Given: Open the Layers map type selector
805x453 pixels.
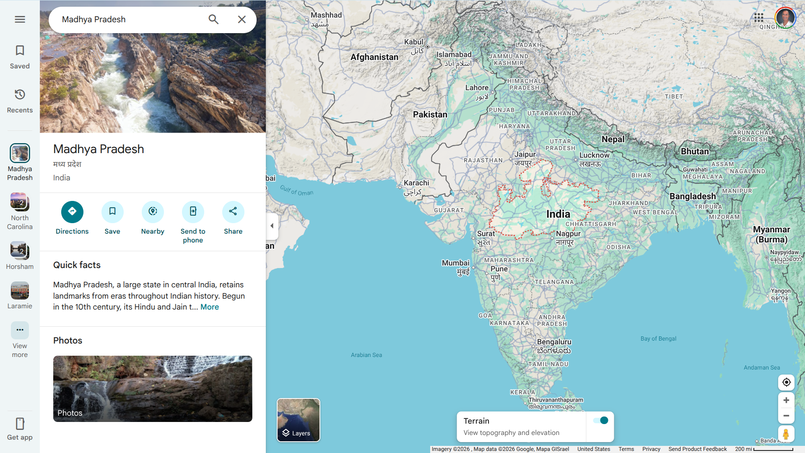Looking at the screenshot, I should 298,420.
